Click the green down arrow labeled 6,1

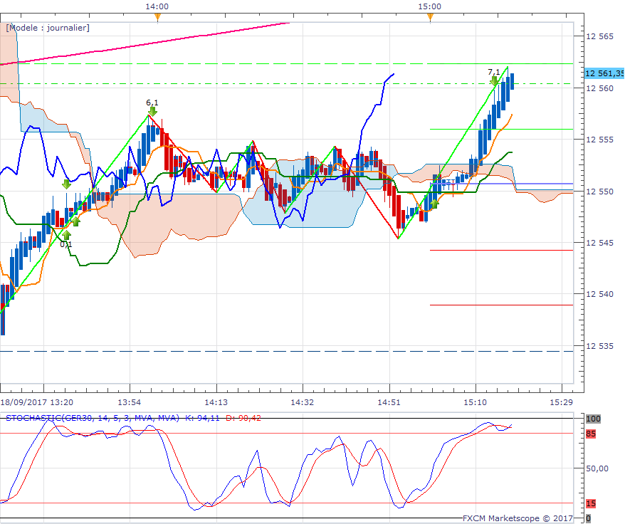tap(152, 112)
